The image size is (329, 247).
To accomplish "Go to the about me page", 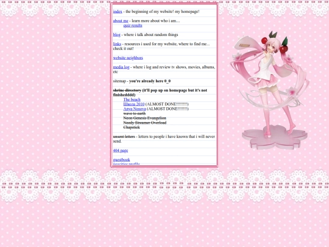I will 121,21.
